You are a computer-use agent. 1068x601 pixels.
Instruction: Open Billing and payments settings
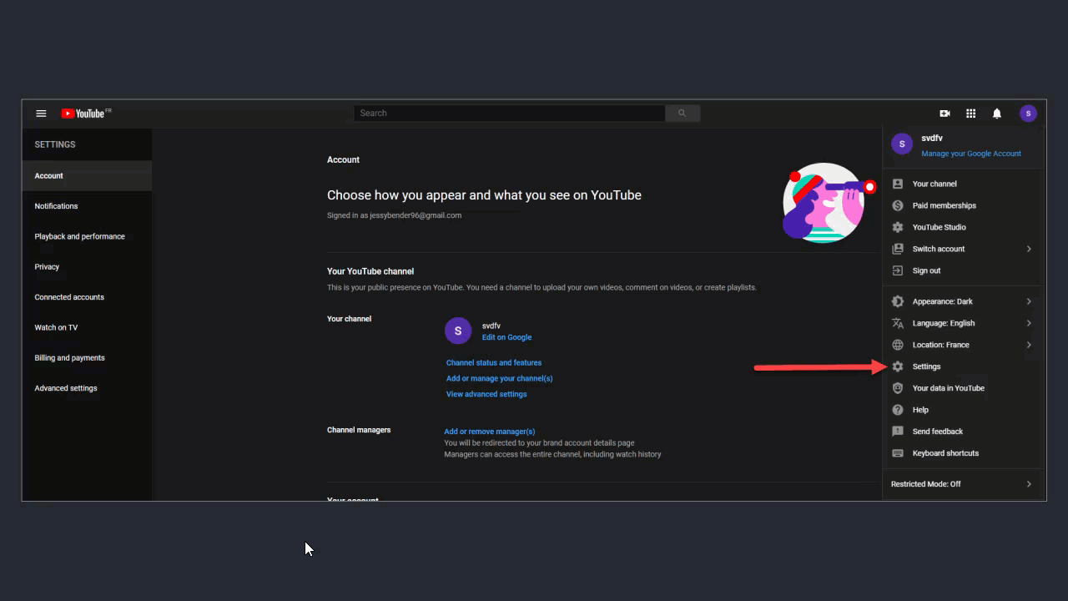tap(87, 358)
